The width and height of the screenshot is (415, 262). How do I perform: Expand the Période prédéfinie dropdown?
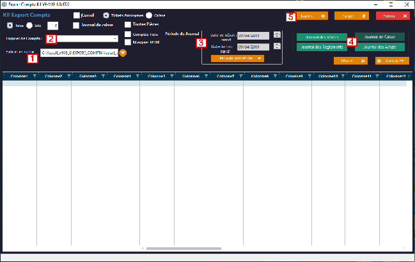(x=237, y=58)
